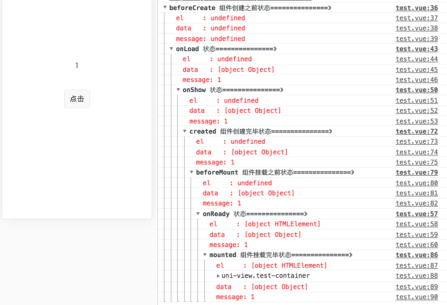Open source link test.vue:39
The width and height of the screenshot is (447, 305).
417,39
